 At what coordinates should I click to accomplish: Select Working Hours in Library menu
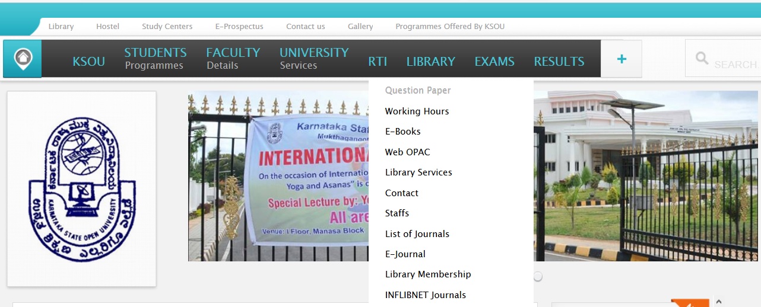pos(417,111)
